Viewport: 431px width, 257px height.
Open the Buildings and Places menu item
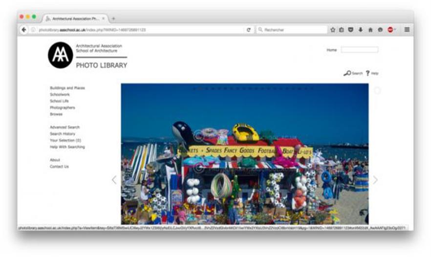(67, 88)
